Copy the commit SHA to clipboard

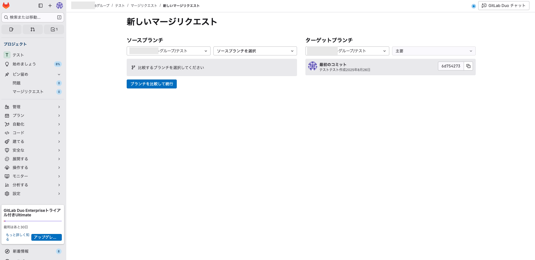coord(468,66)
